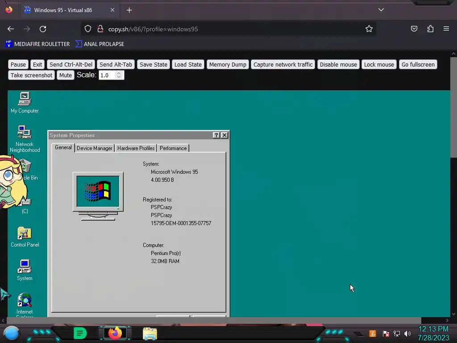Click the 'Pentium Pro(r)' text

[166, 253]
